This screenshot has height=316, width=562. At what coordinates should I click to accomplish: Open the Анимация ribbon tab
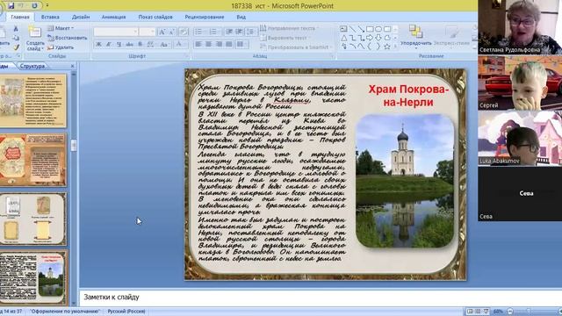[x=113, y=17]
